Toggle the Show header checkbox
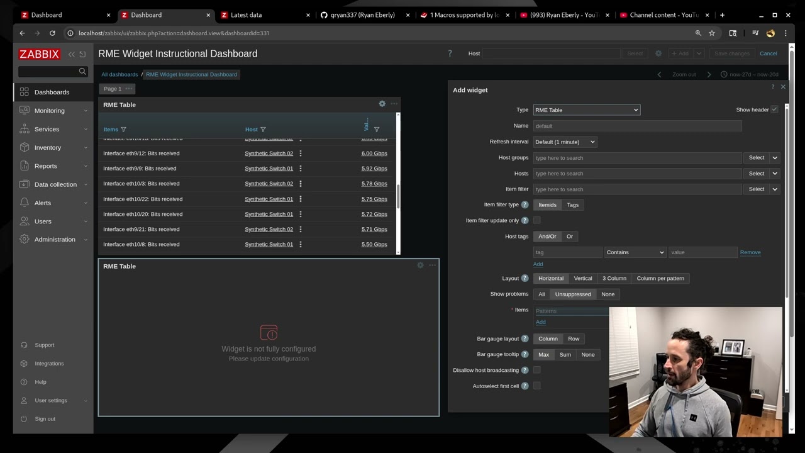 coord(774,109)
